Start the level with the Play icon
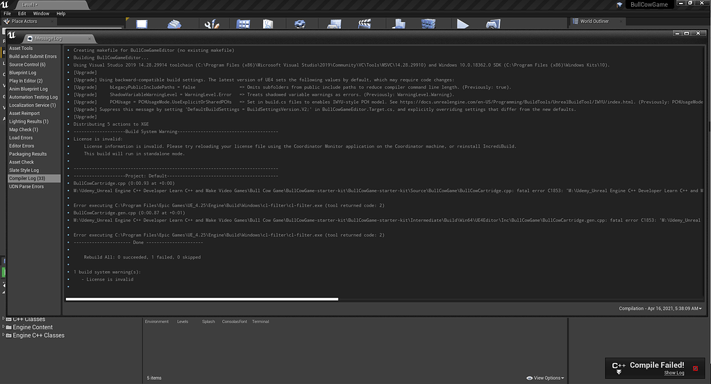The image size is (711, 384). [x=462, y=24]
